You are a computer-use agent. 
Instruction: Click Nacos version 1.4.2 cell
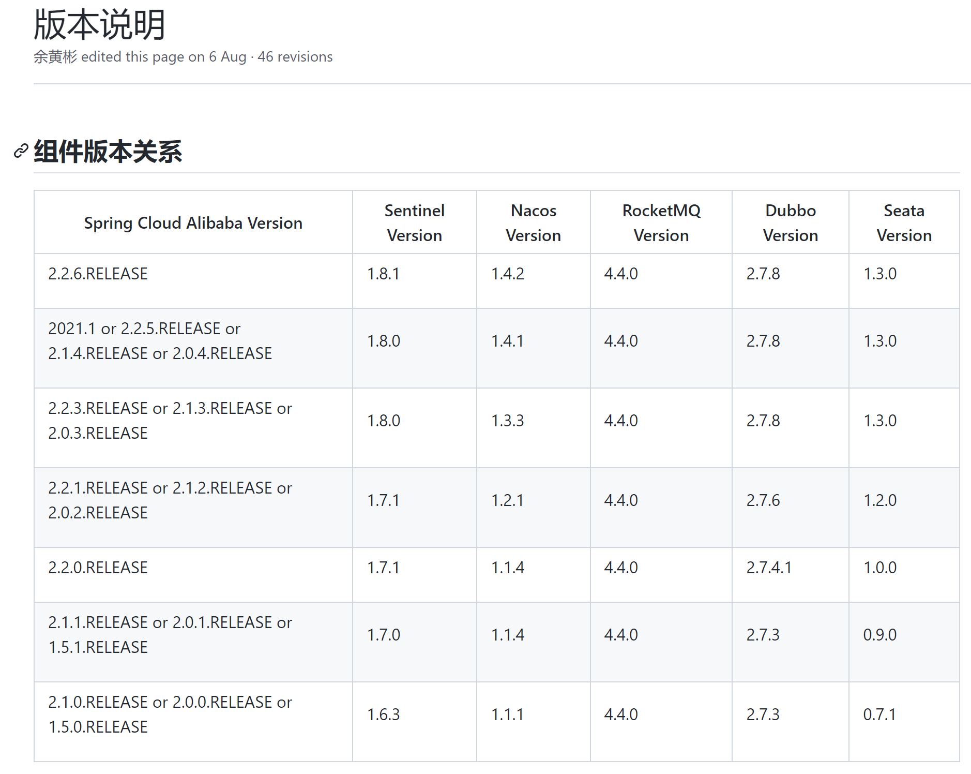coord(534,281)
